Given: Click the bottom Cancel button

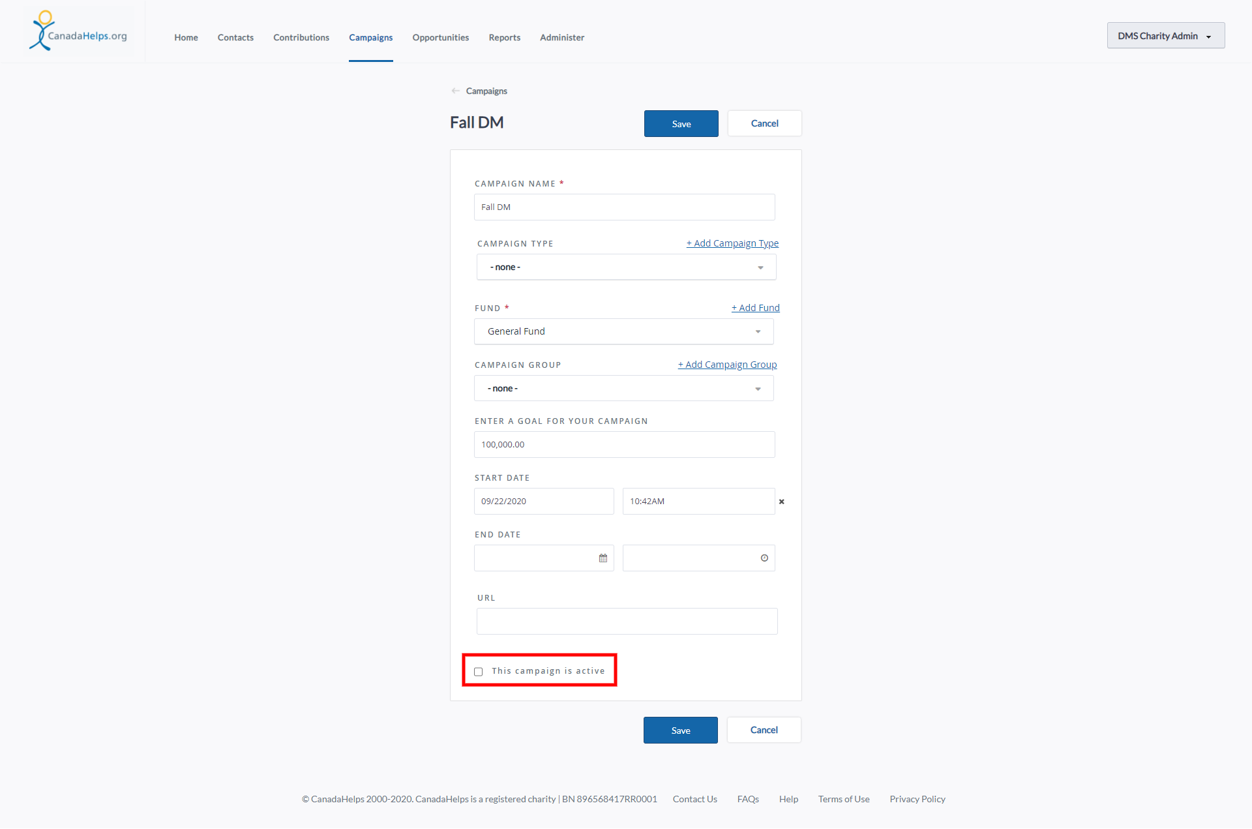Looking at the screenshot, I should tap(764, 730).
